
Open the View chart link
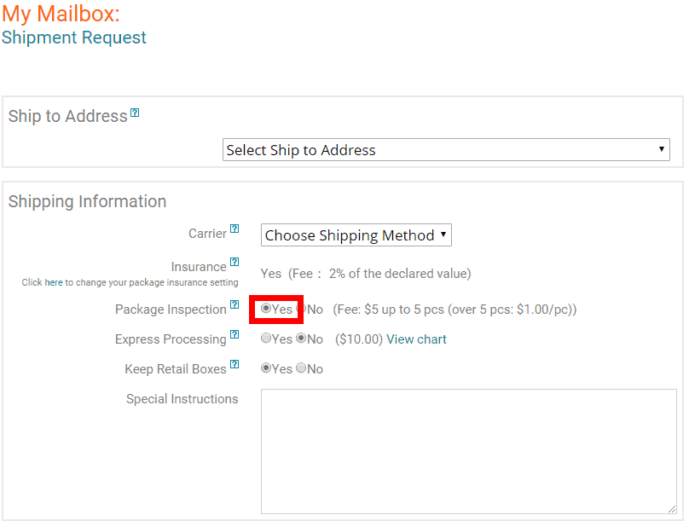click(x=416, y=339)
